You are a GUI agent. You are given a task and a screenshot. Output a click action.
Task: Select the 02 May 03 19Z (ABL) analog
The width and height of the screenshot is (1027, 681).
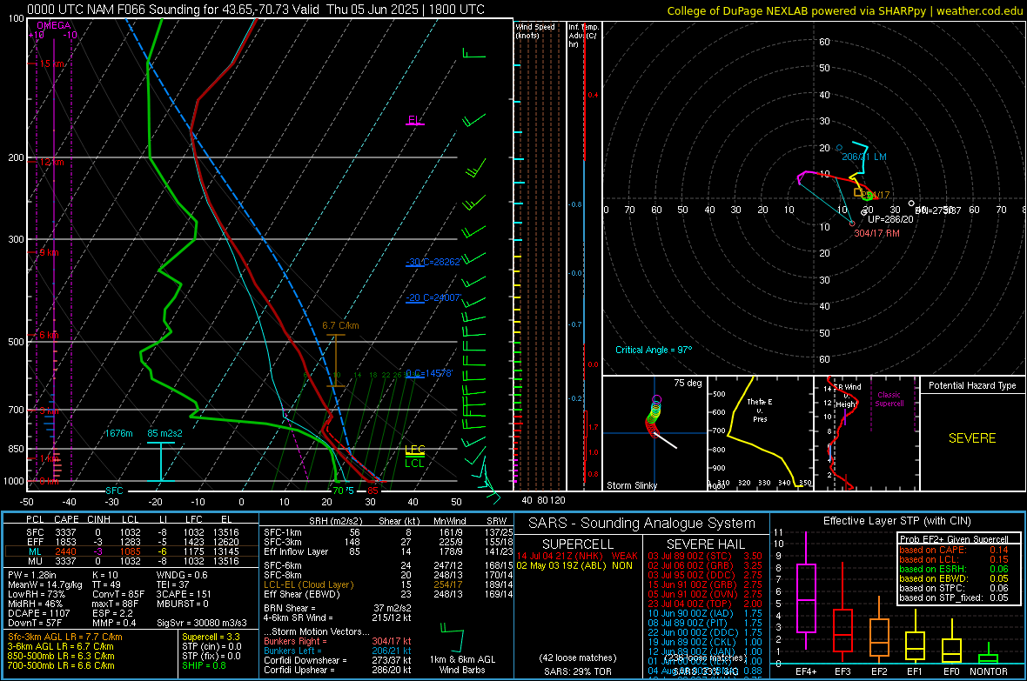click(574, 565)
